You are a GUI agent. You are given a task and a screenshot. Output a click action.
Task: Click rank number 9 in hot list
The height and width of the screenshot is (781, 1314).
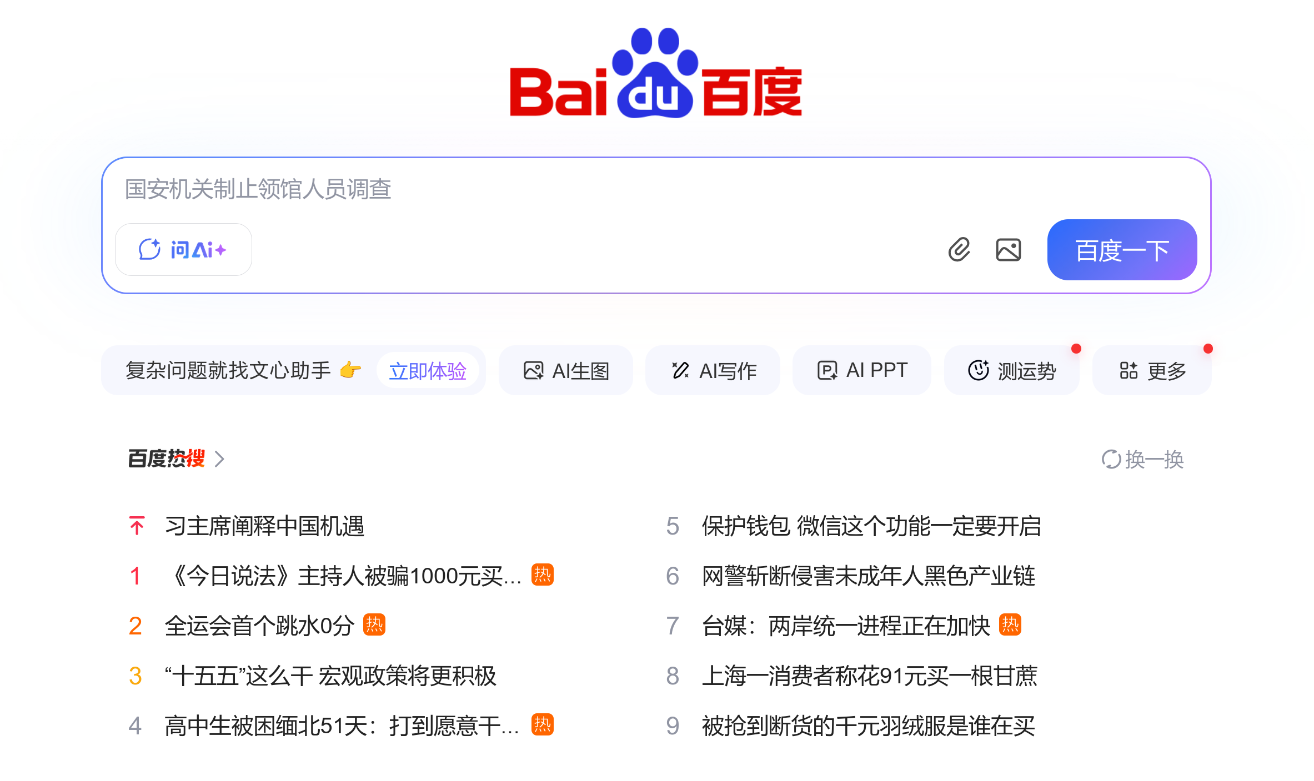[673, 726]
